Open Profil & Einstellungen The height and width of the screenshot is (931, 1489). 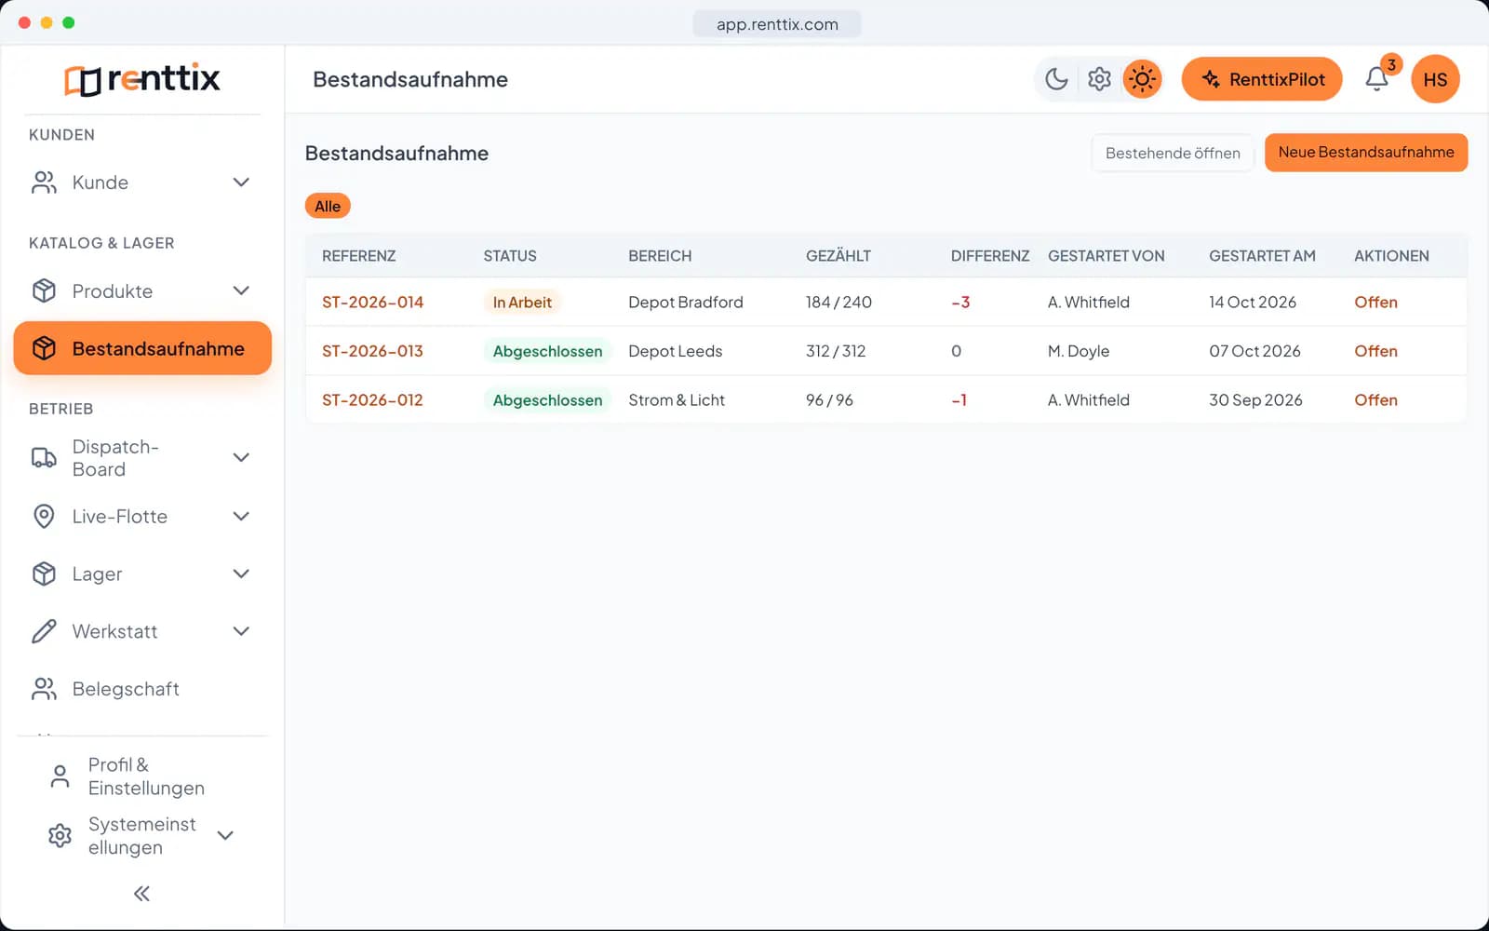(142, 776)
